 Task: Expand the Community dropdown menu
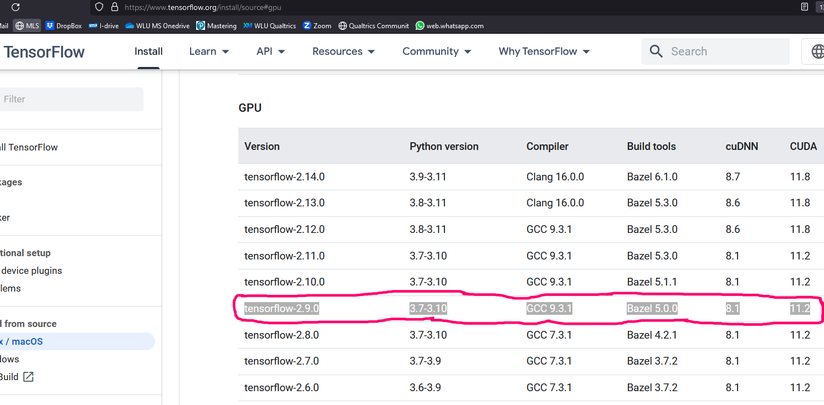tap(437, 51)
